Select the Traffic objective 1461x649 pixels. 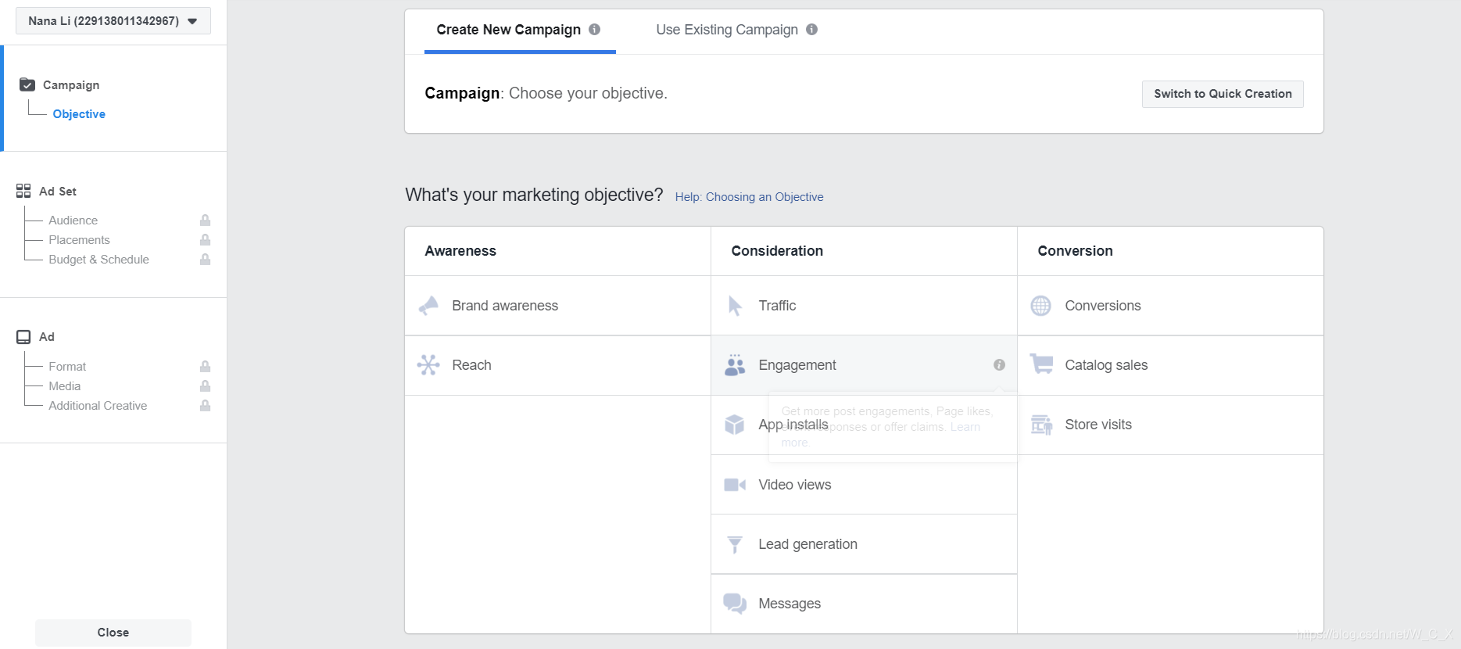click(864, 306)
